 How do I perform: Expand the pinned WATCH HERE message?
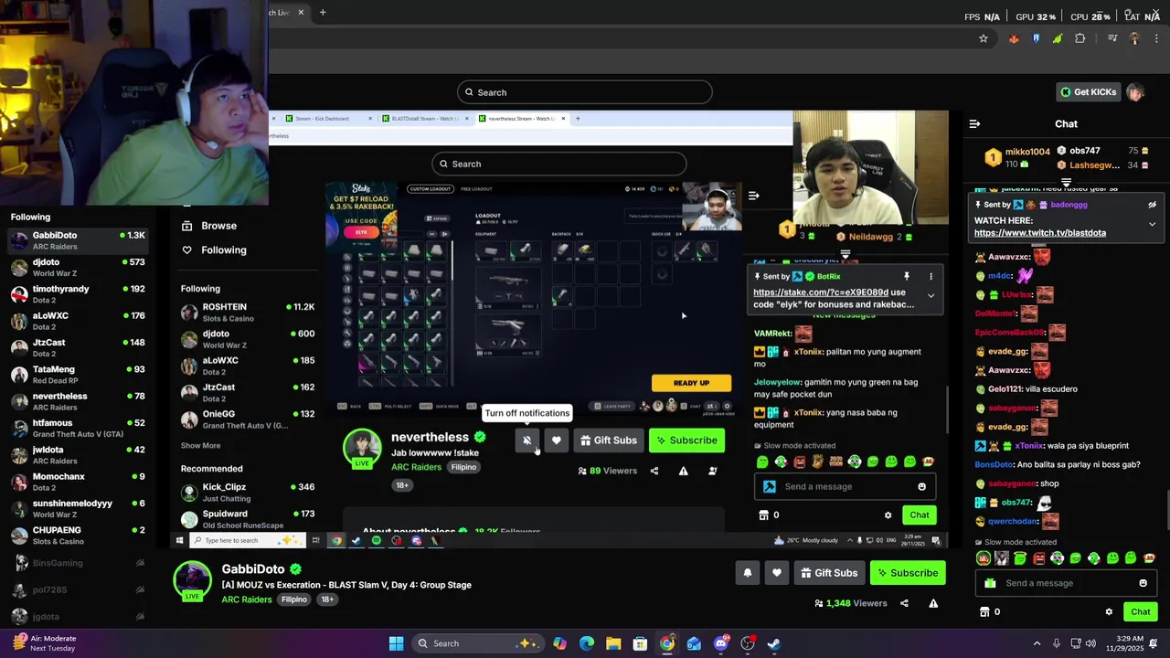pyautogui.click(x=1152, y=224)
